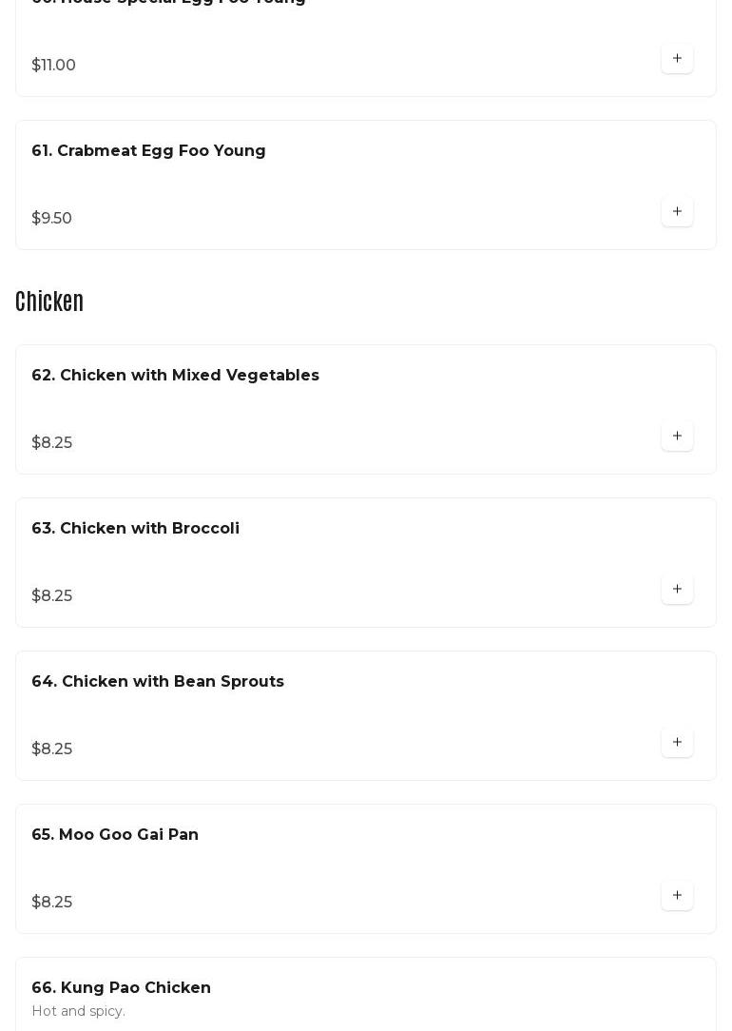Select the 63. Chicken with Broccoli title
The height and width of the screenshot is (1031, 732).
pyautogui.click(x=135, y=529)
